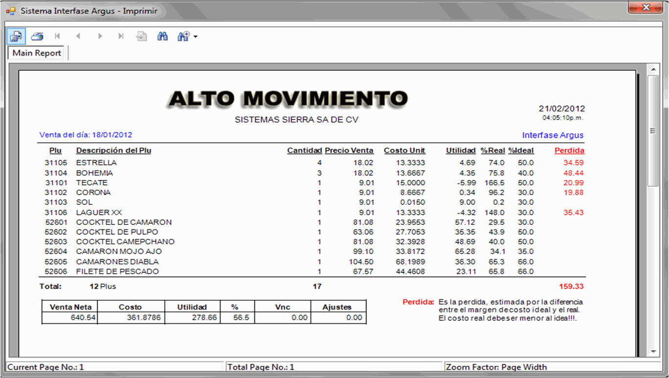Click the Venta Neta value 640.54
This screenshot has height=378, width=669.
click(83, 318)
